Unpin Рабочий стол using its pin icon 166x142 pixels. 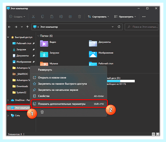click(x=33, y=44)
